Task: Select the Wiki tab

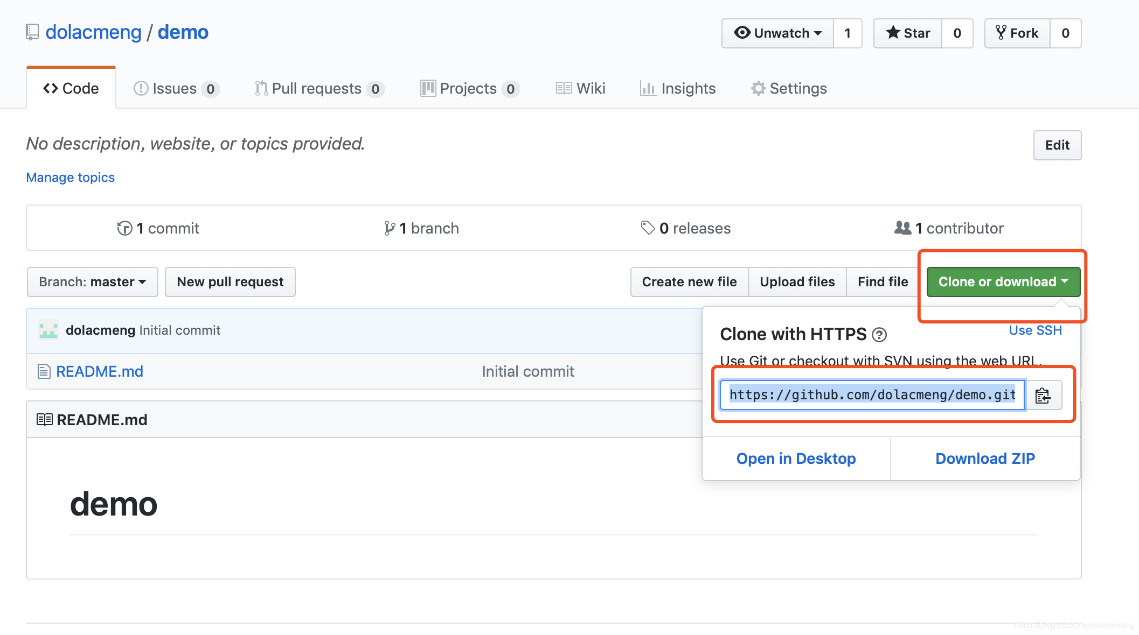Action: (580, 88)
